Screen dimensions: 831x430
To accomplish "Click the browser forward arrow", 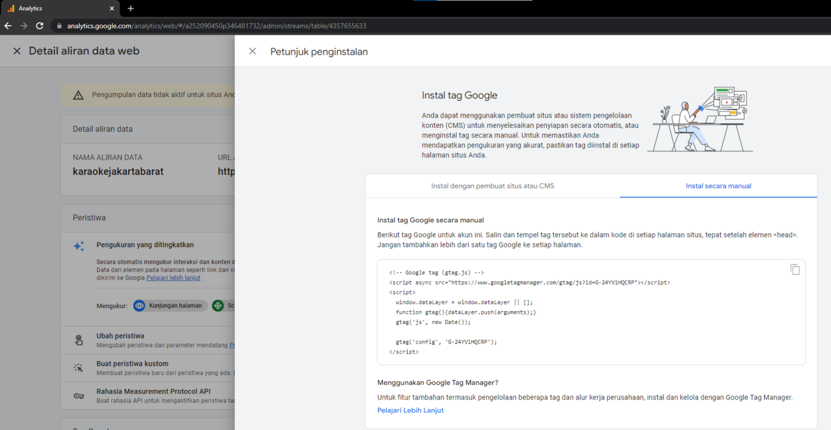I will (x=24, y=26).
